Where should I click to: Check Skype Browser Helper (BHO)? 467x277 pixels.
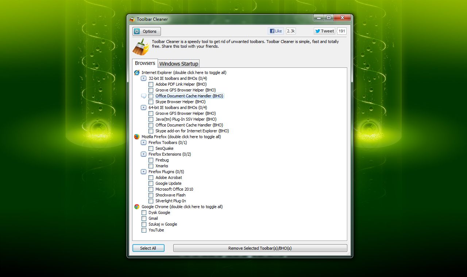[151, 102]
